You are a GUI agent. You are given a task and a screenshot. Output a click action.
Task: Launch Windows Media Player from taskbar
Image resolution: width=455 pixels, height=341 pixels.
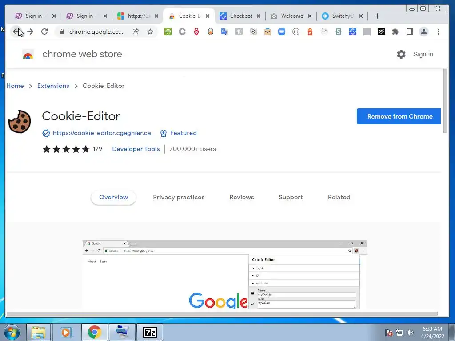66,332
